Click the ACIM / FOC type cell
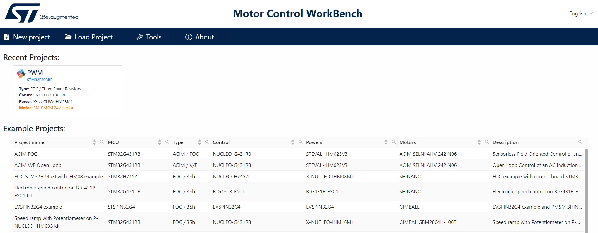The image size is (598, 233). [186, 154]
